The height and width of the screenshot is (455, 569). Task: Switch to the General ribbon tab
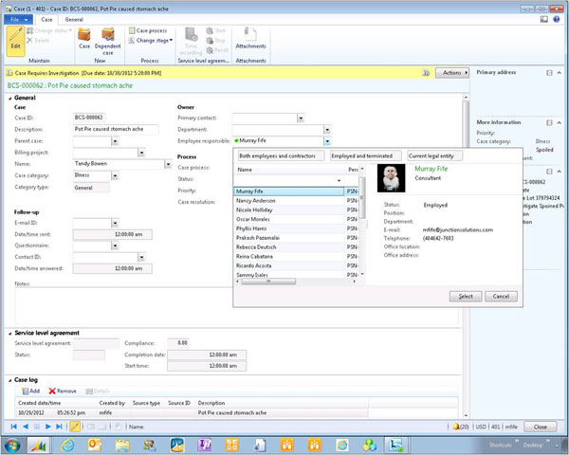click(73, 19)
